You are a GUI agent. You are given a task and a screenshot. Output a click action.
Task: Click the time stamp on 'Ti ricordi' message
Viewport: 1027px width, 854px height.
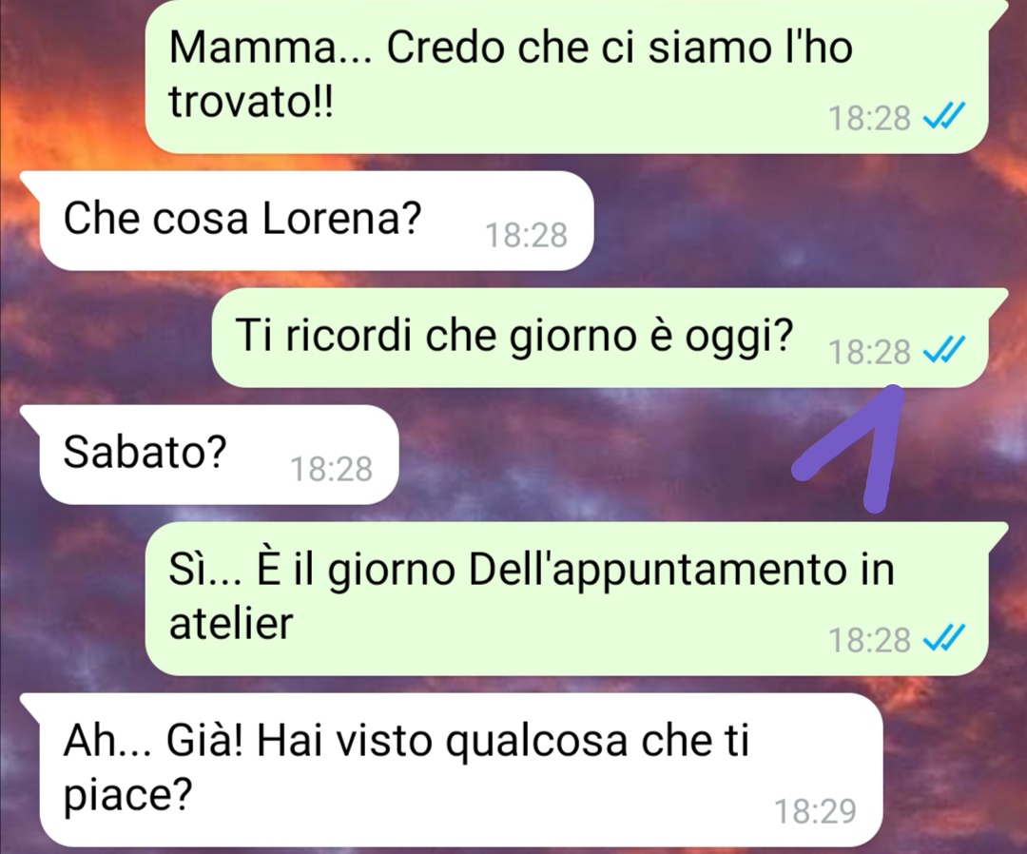869,352
